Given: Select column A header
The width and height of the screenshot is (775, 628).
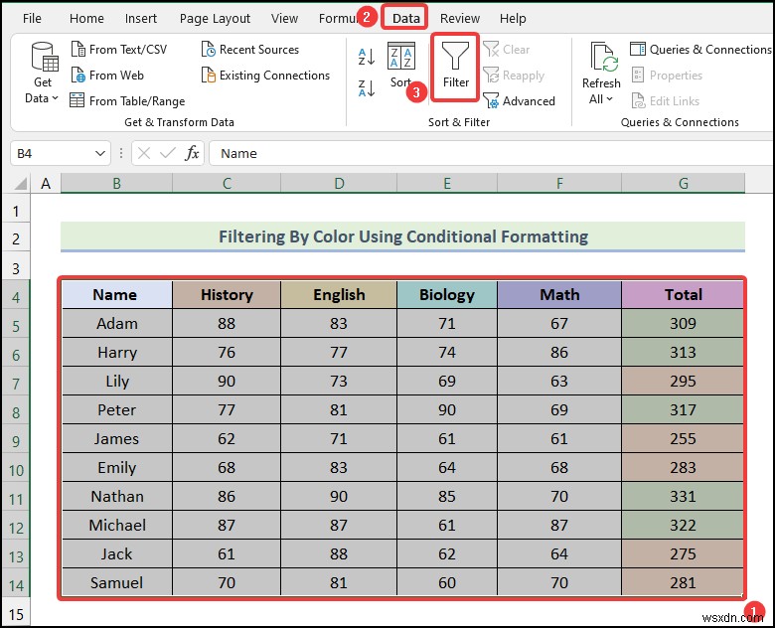Looking at the screenshot, I should [46, 184].
